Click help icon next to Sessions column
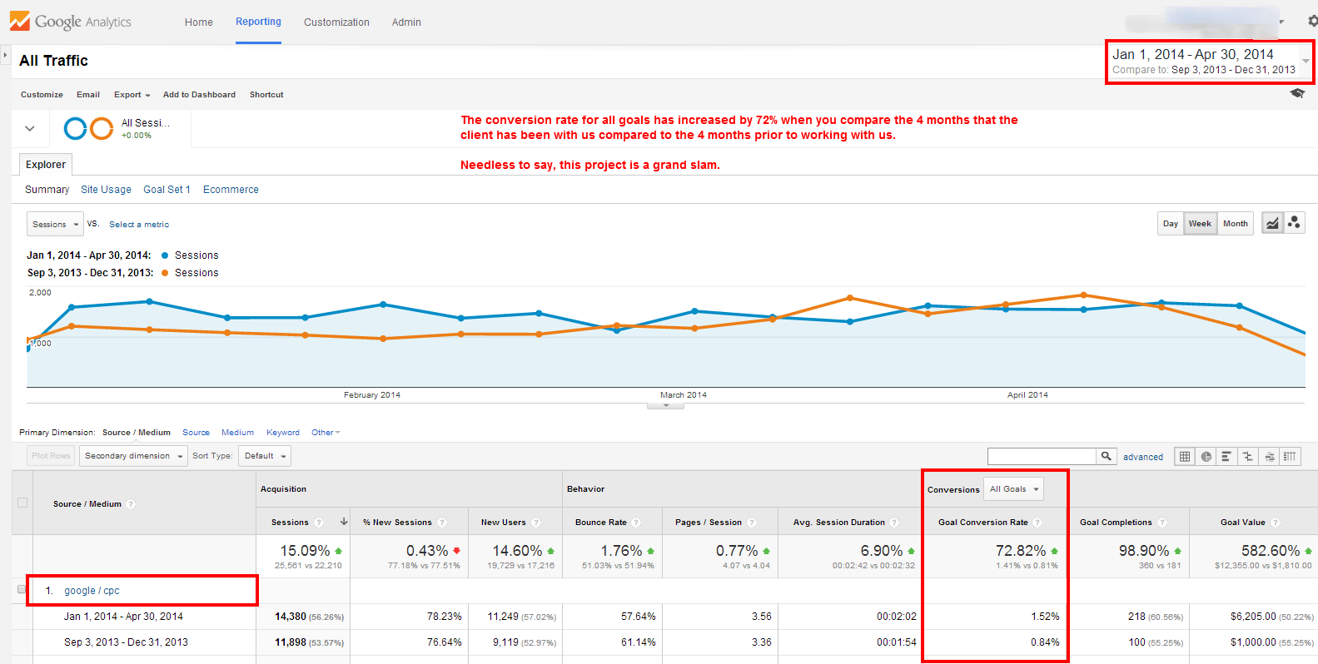Viewport: 1318px width, 664px height. point(318,523)
